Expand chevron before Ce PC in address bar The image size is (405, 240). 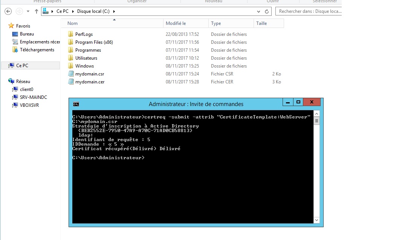(x=52, y=11)
